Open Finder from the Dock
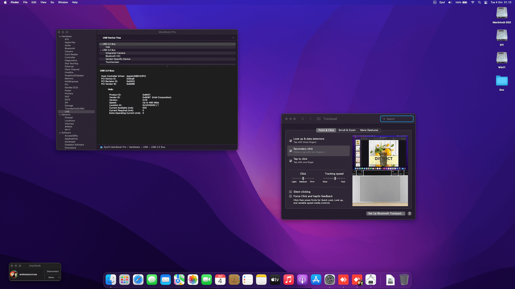 click(x=111, y=280)
